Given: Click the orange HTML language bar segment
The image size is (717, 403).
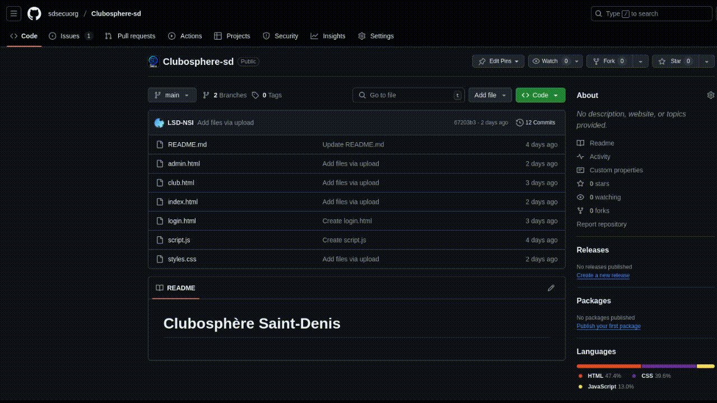Looking at the screenshot, I should [x=608, y=366].
